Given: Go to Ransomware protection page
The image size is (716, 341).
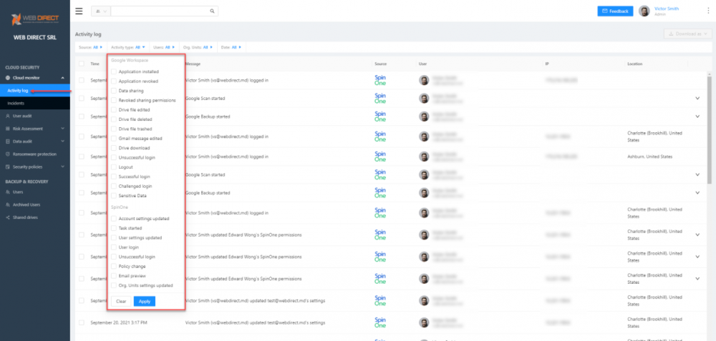Looking at the screenshot, I should point(34,154).
